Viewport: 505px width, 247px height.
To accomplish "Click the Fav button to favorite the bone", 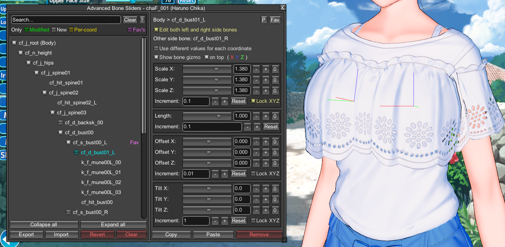I will tap(275, 20).
